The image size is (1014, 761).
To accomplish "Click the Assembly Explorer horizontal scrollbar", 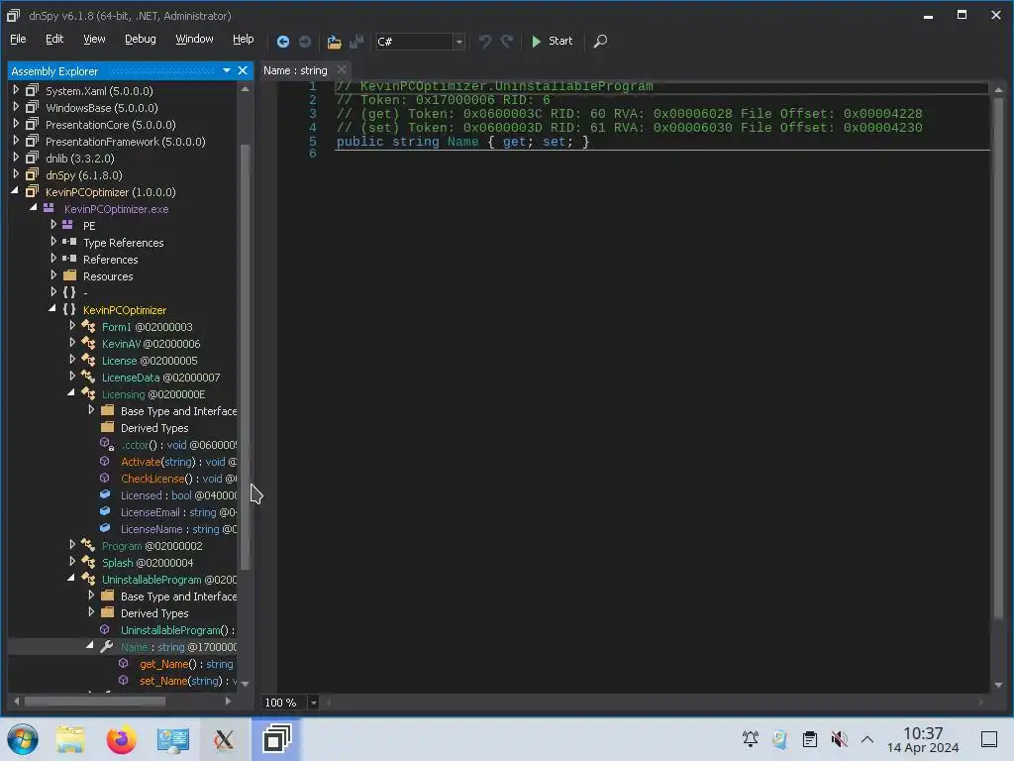I will coord(94,701).
